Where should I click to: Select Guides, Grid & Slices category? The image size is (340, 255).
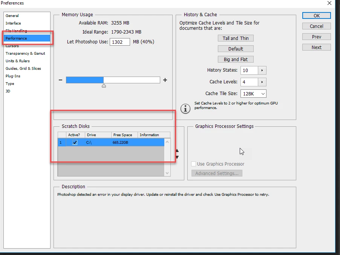pyautogui.click(x=23, y=68)
